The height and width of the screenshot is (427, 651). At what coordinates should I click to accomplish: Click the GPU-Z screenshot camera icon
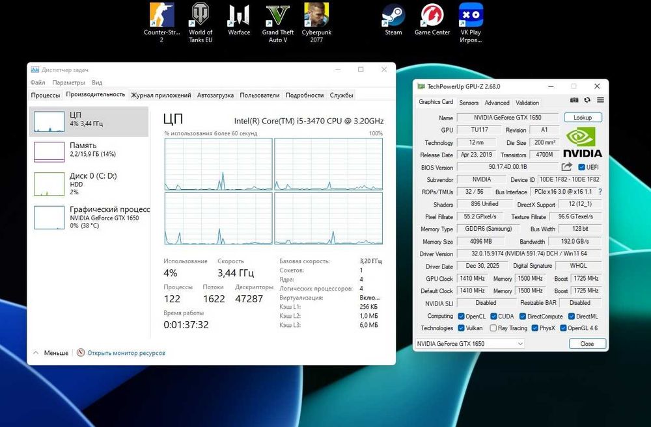[x=574, y=100]
